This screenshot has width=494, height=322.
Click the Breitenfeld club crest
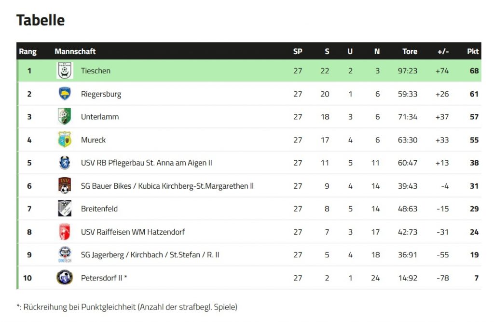tap(65, 209)
